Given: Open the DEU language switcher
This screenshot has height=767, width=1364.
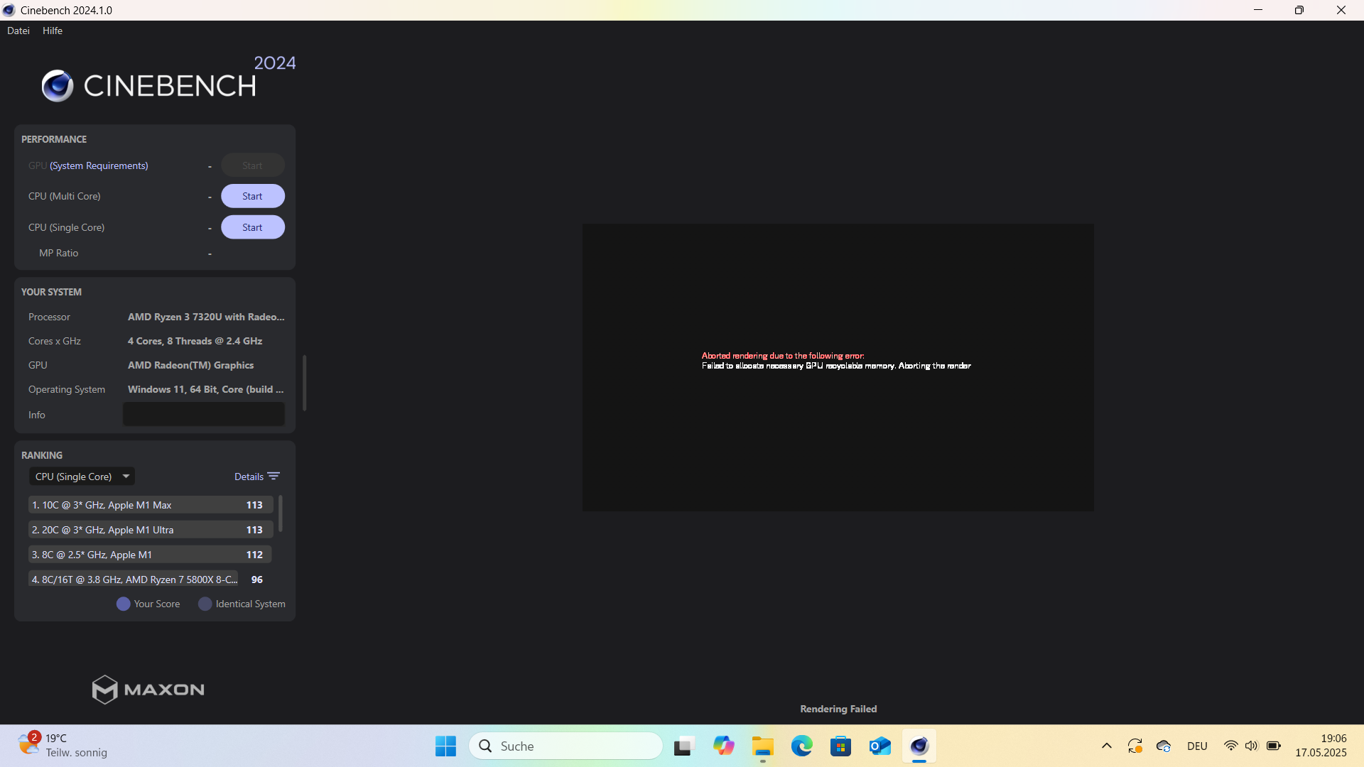Looking at the screenshot, I should coord(1197,746).
